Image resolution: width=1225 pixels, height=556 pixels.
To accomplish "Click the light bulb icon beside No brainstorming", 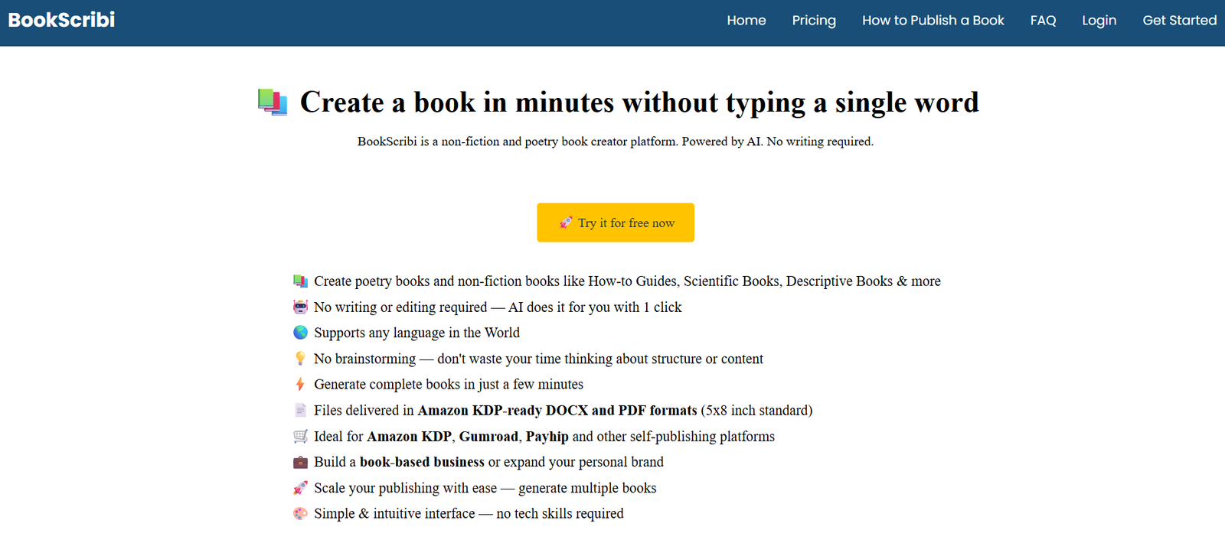I will tap(300, 359).
